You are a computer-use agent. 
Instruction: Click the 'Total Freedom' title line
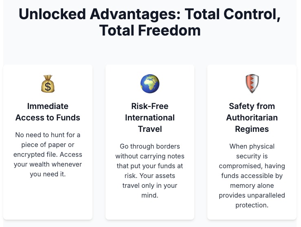click(150, 30)
